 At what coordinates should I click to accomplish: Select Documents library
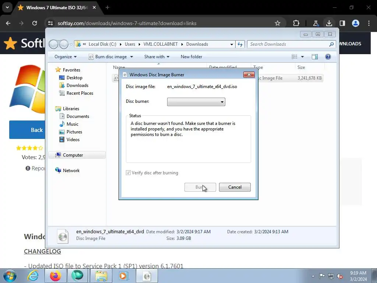[x=78, y=116]
